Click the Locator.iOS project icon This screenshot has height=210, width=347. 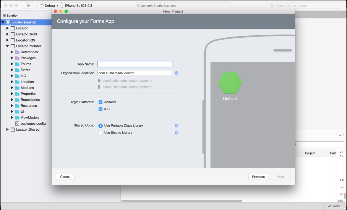[x=13, y=40]
